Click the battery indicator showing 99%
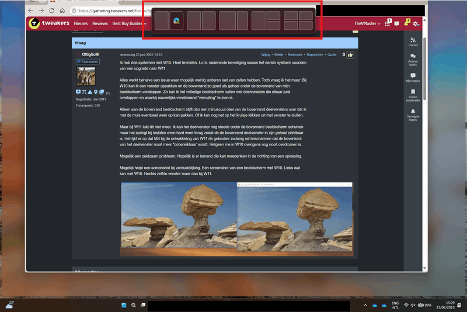The image size is (467, 312). [x=424, y=305]
